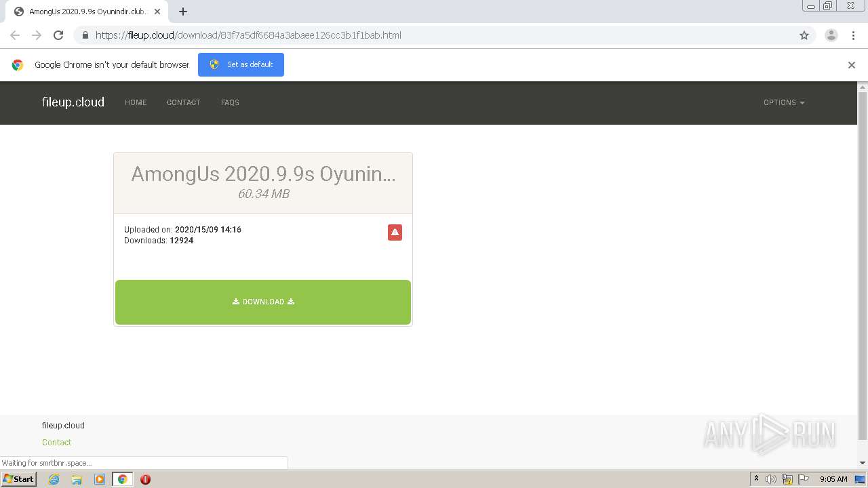Bookmark this page with the star icon
This screenshot has height=488, width=868.
click(804, 35)
